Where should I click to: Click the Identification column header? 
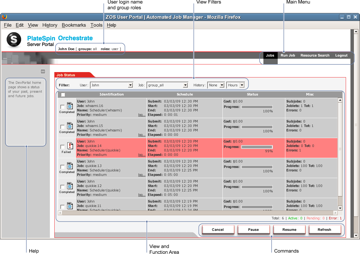point(112,94)
